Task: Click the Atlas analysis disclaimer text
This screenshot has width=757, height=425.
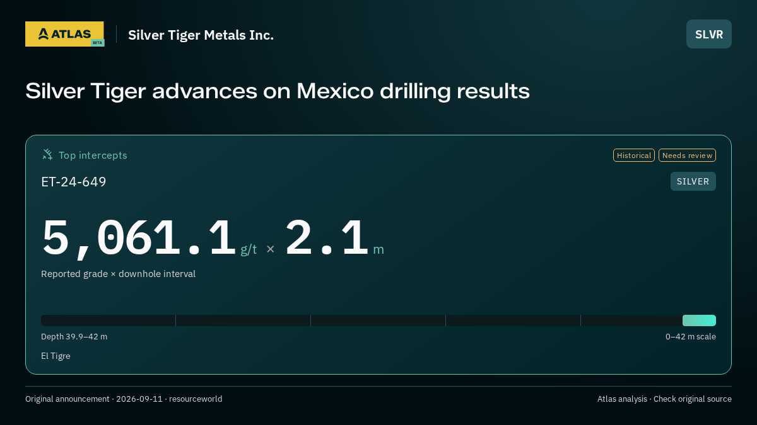Action: pos(664,399)
